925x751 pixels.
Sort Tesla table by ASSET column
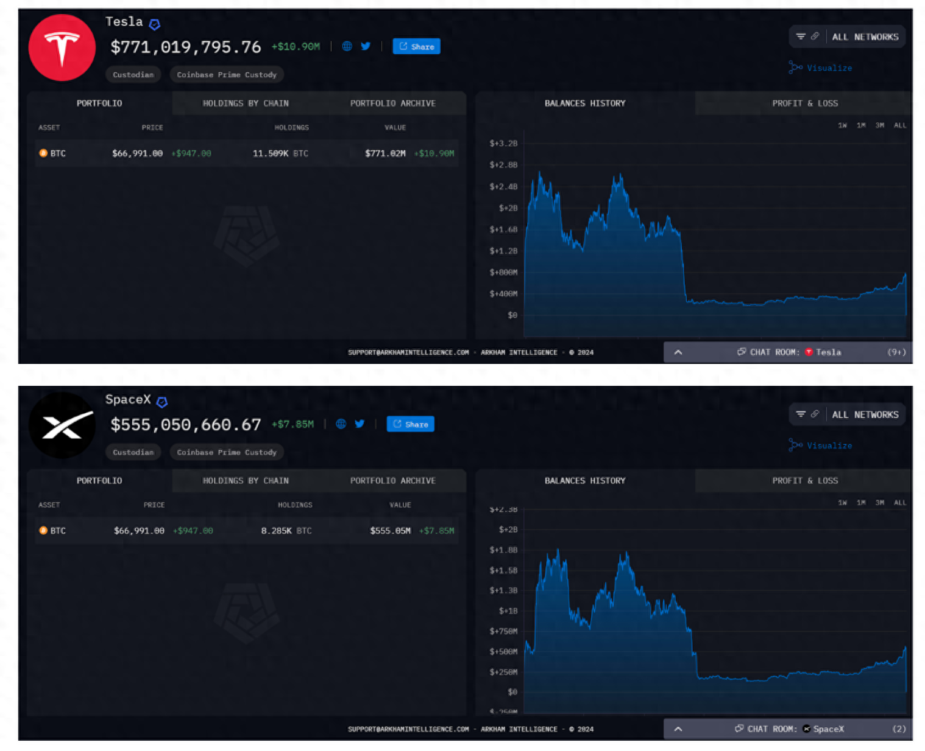(x=49, y=128)
